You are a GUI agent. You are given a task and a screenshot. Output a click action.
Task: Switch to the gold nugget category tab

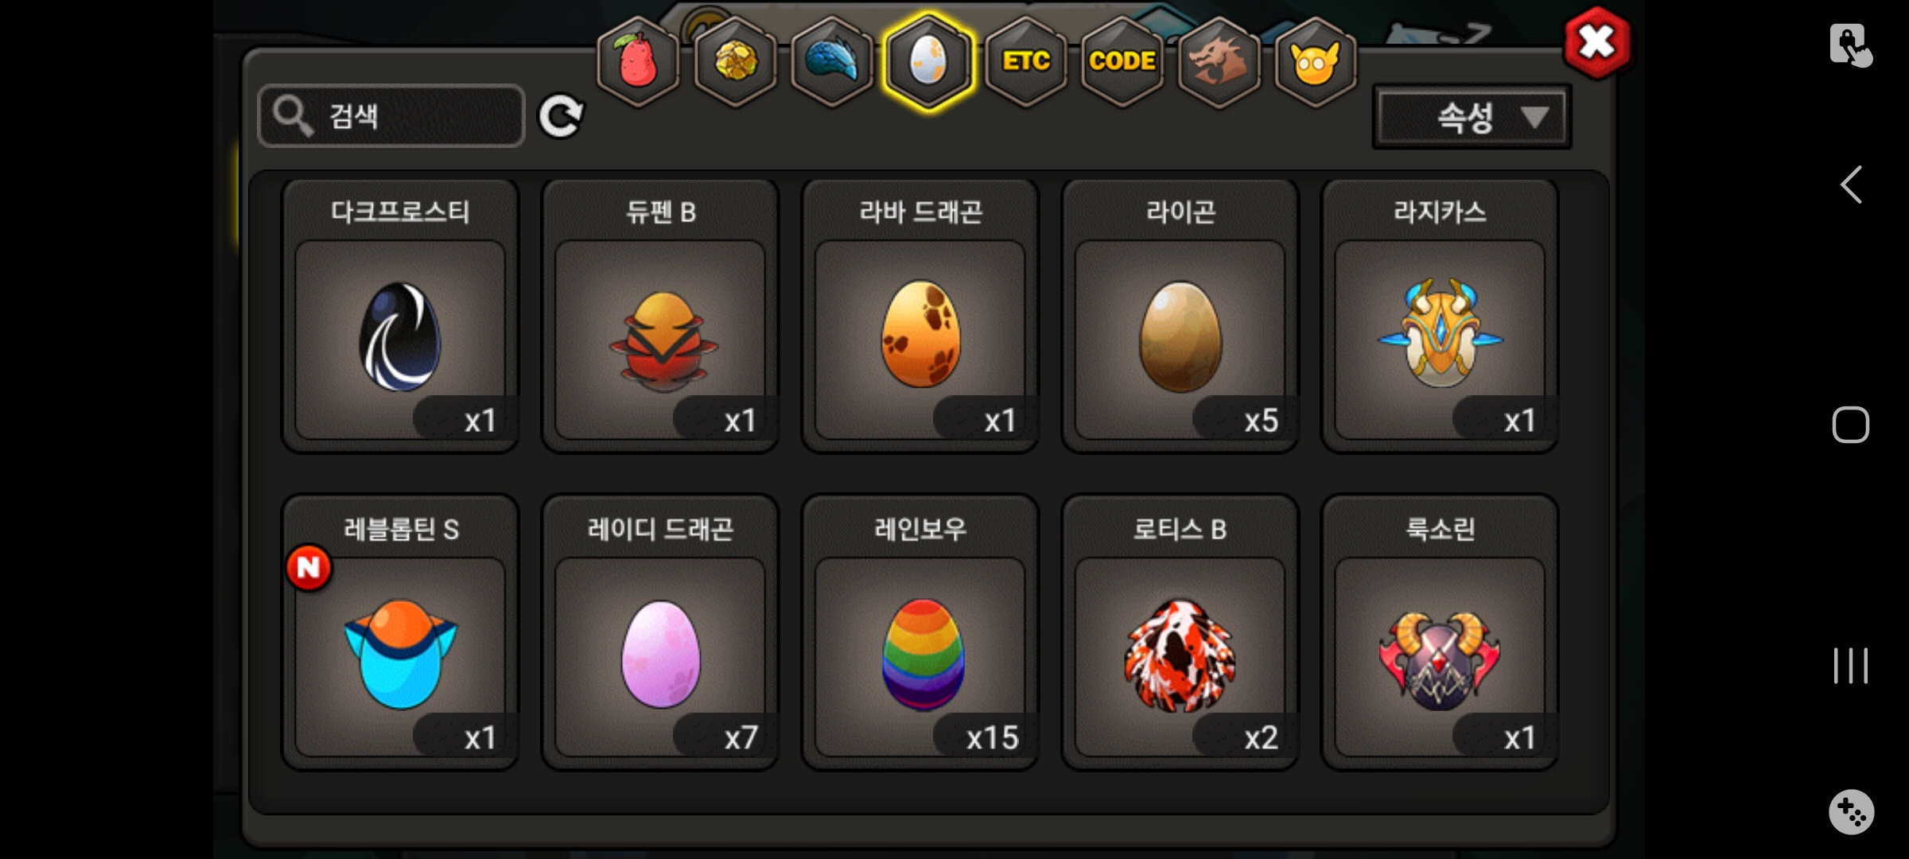pos(735,61)
